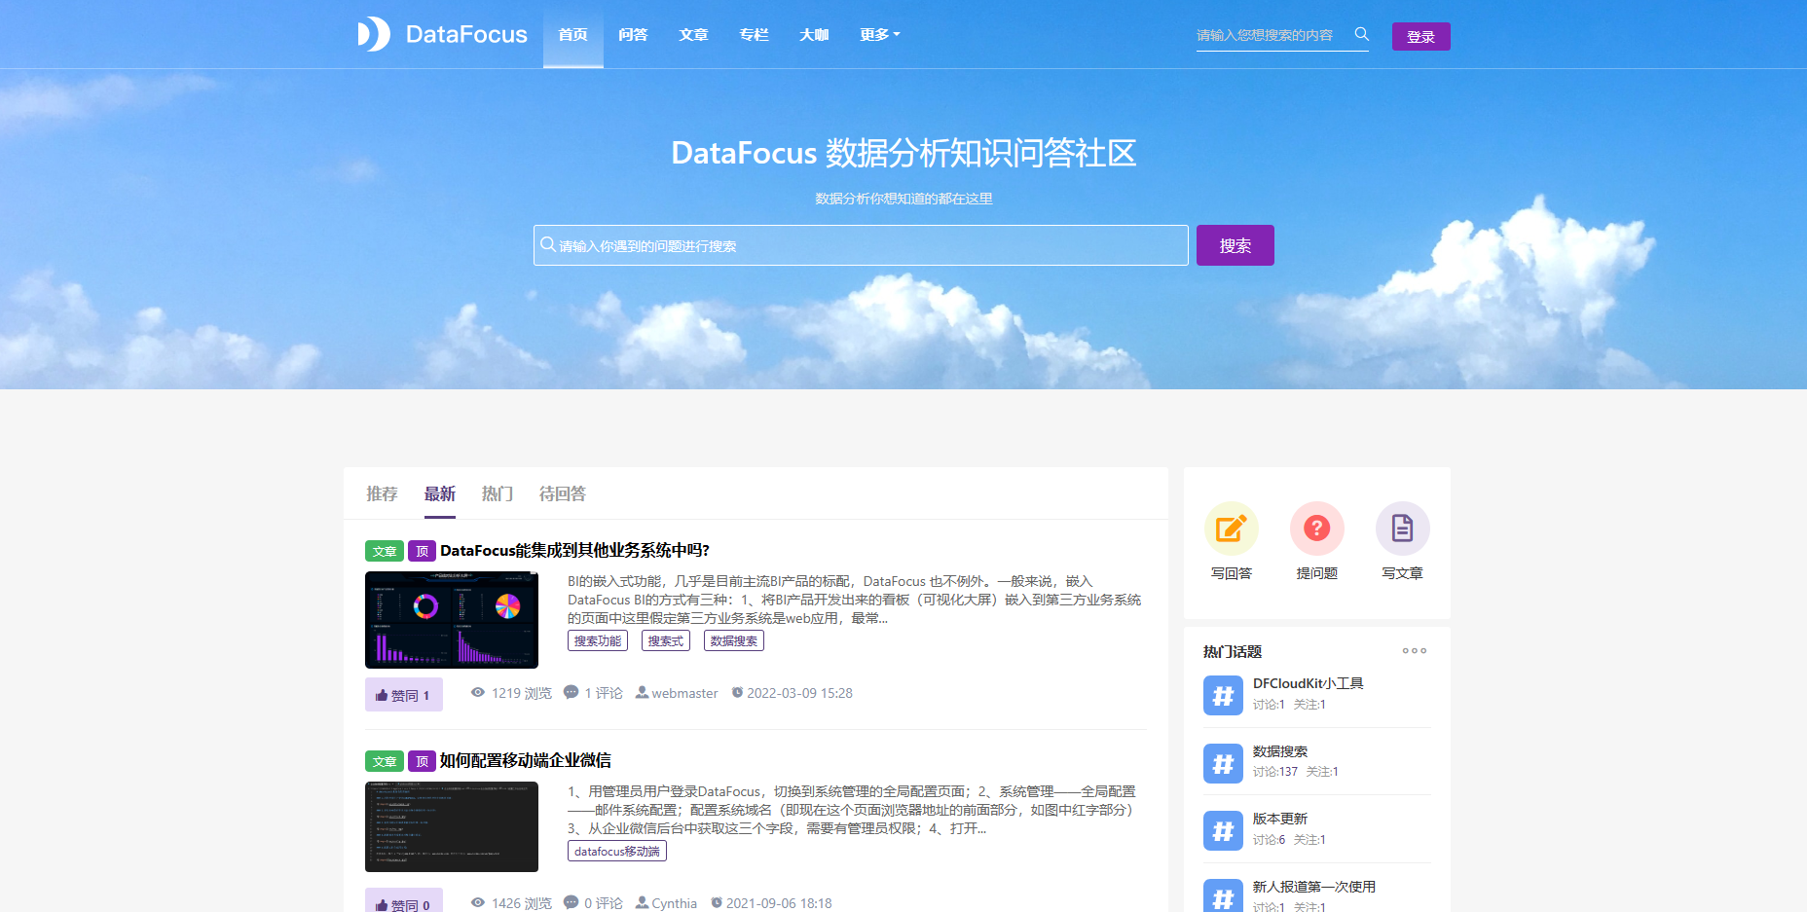Click the 顶 badge on 如何配置移动端企业微信
Image resolution: width=1807 pixels, height=912 pixels.
[x=422, y=761]
